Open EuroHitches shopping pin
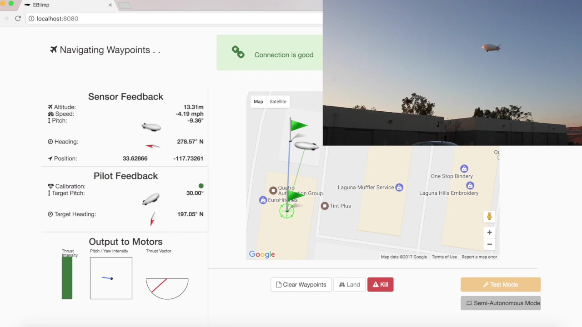The height and width of the screenshot is (327, 582). (263, 200)
